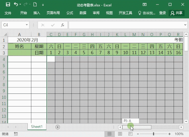
Task: Expand the formula bar chevron
Action: click(185, 25)
